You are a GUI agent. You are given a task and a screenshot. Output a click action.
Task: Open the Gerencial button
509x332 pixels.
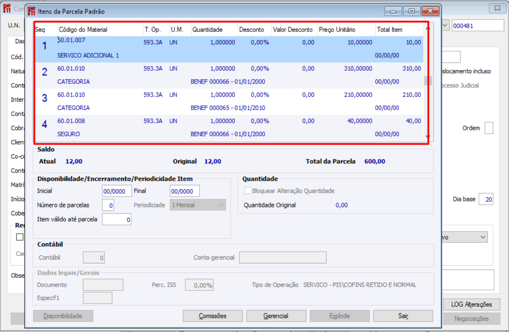point(276,316)
